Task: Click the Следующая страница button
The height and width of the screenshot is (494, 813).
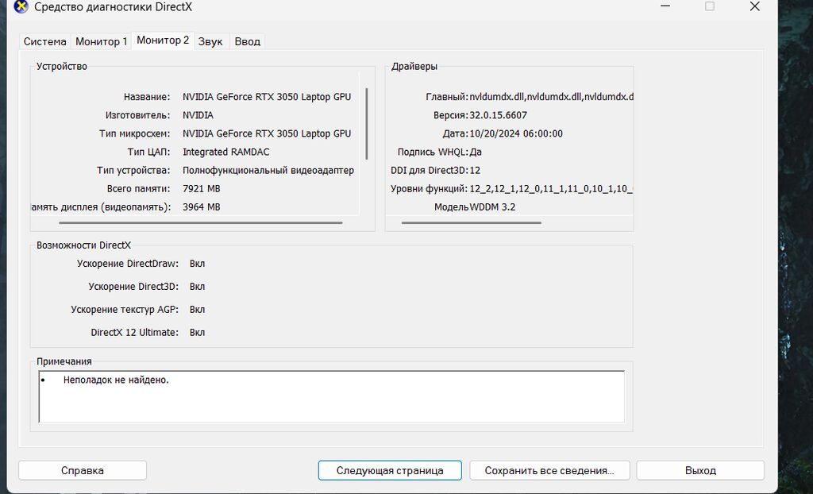Action: [390, 471]
